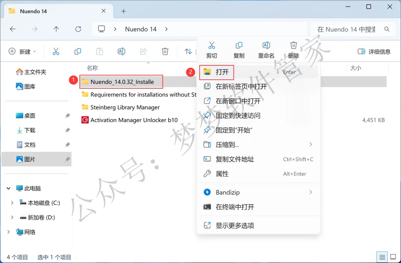Viewport: 401px width, 263px height.
Task: Choose 固定到快速访问
Action: tap(258, 115)
